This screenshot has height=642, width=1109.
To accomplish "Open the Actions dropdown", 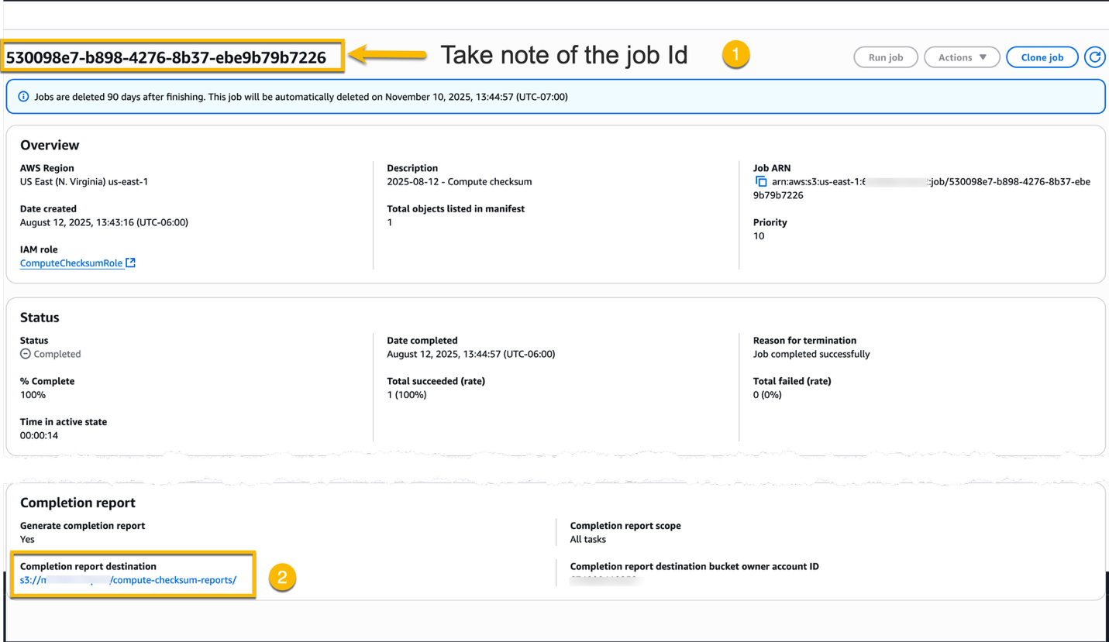I will [961, 57].
